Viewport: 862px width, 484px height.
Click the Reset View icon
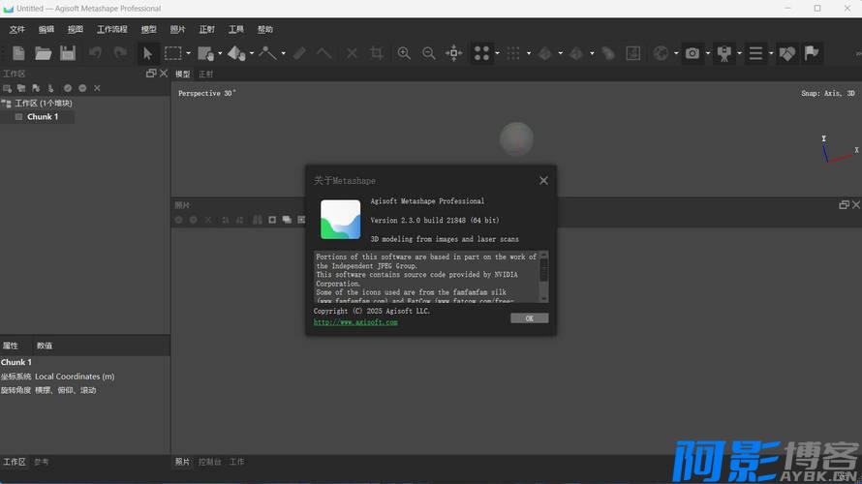tap(453, 53)
